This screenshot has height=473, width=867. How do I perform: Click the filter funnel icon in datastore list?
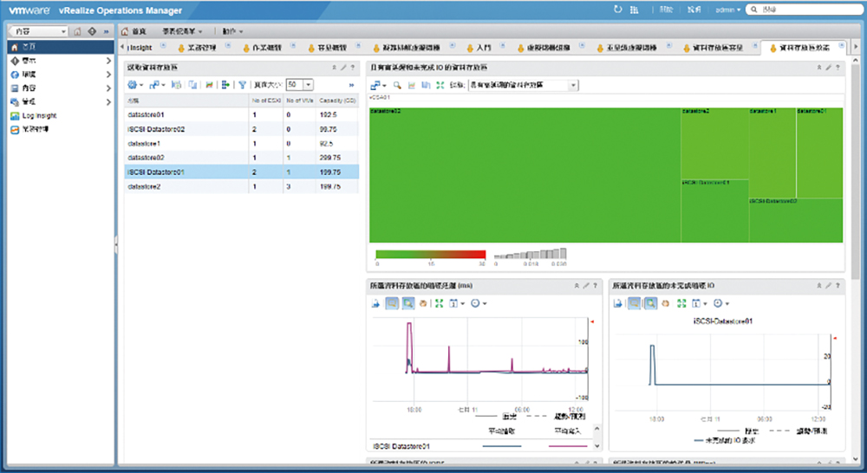[x=242, y=85]
